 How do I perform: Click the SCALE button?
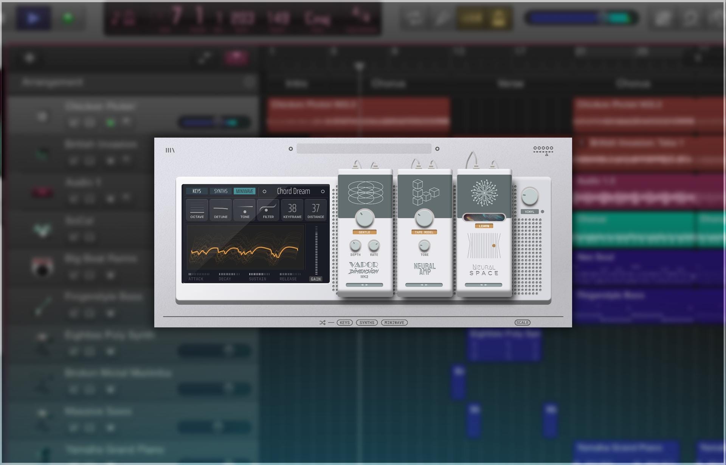click(x=523, y=322)
